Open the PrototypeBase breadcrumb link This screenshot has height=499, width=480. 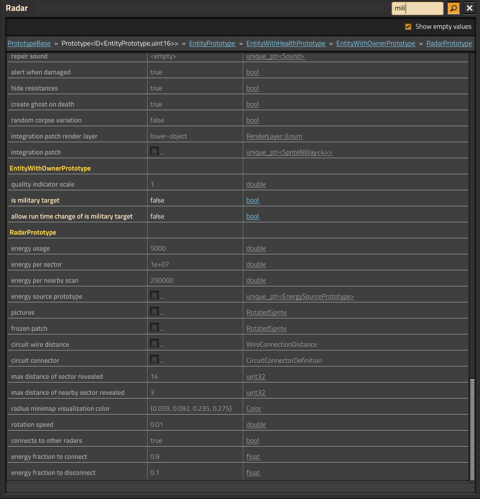click(29, 43)
